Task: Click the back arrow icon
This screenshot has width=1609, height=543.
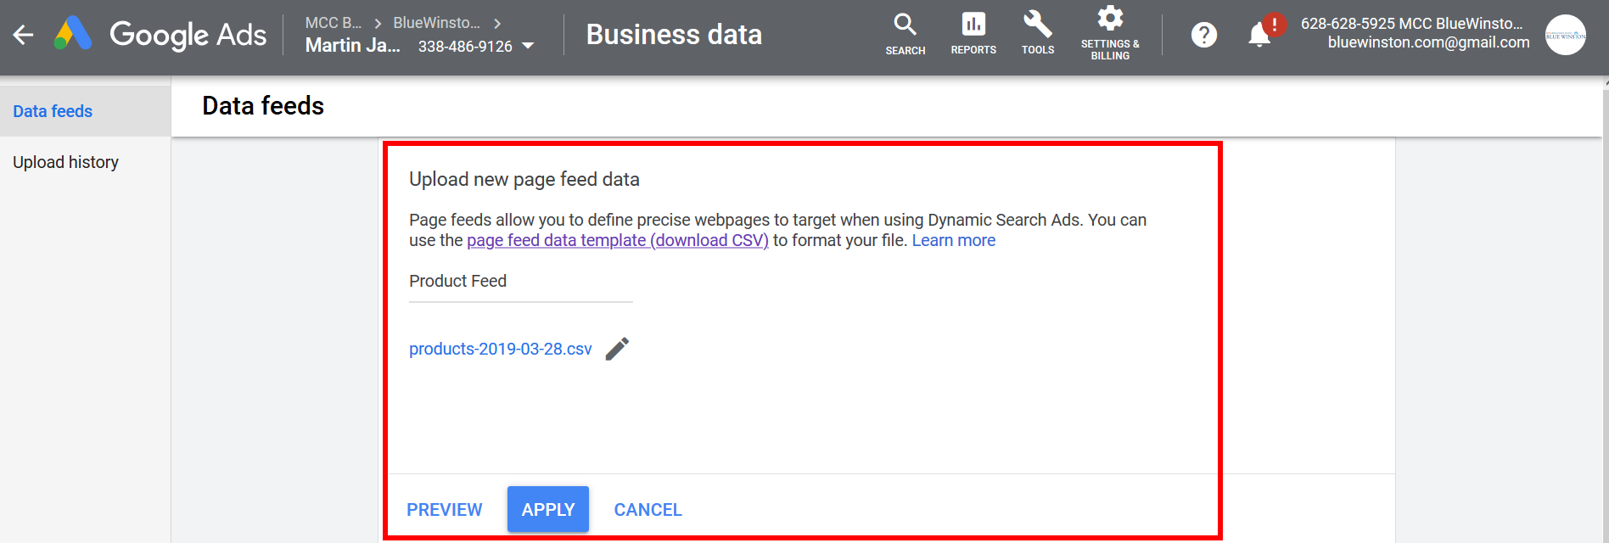Action: point(24,35)
